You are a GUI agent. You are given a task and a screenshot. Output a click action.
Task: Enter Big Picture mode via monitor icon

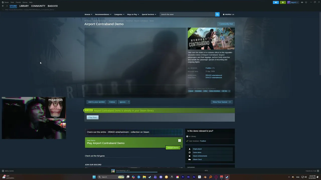[306, 2]
